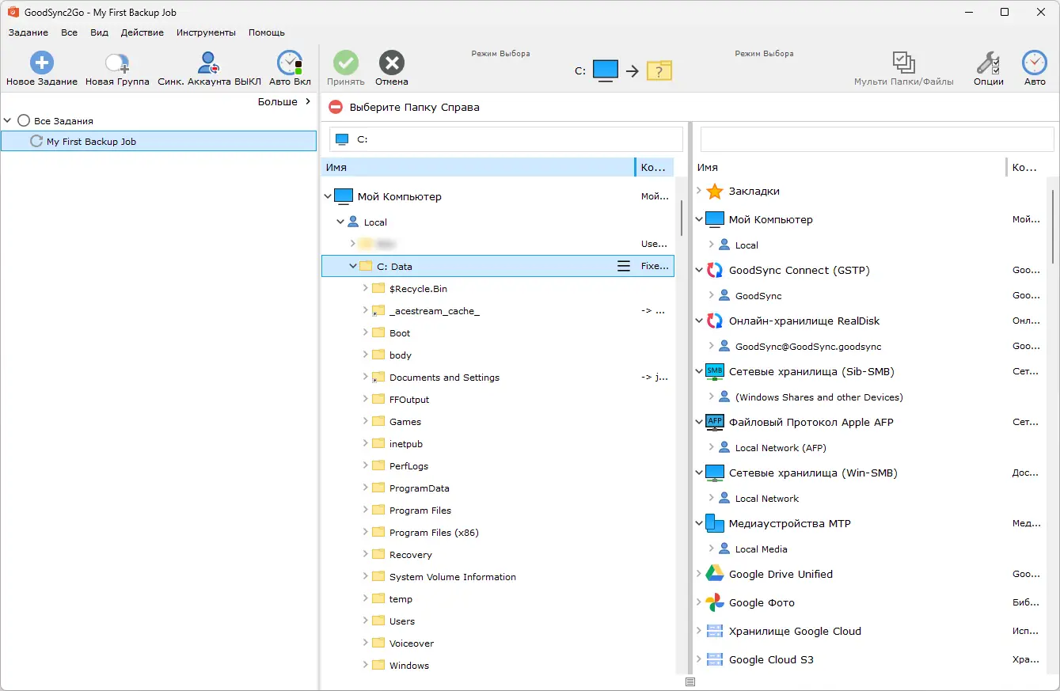This screenshot has width=1060, height=691.
Task: Click the Авто Вкл clock icon
Action: pyautogui.click(x=290, y=63)
